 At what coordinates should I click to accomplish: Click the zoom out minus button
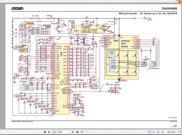click(x=181, y=132)
